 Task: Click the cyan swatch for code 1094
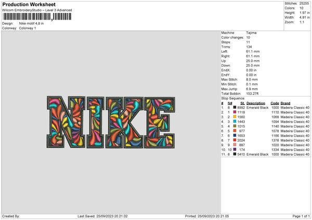(235, 121)
